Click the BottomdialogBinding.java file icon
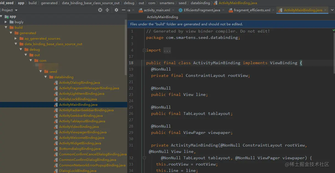 click(x=56, y=149)
